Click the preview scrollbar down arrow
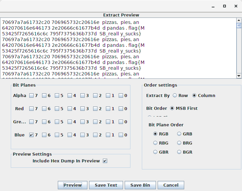The image size is (242, 191). click(x=239, y=76)
